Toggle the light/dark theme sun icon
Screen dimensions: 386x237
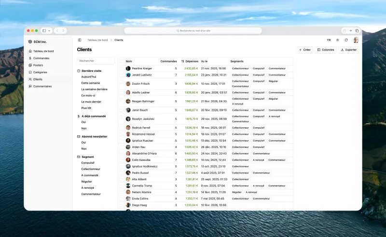[x=337, y=40]
